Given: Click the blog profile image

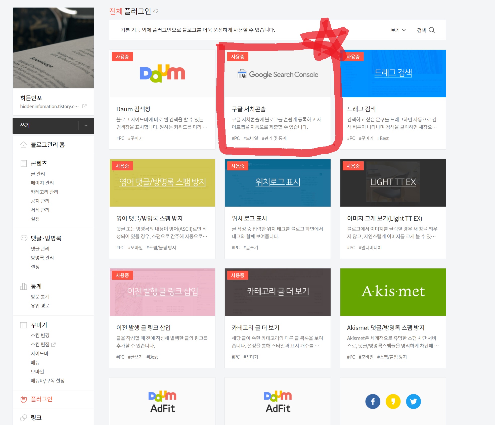Looking at the screenshot, I should point(53,48).
